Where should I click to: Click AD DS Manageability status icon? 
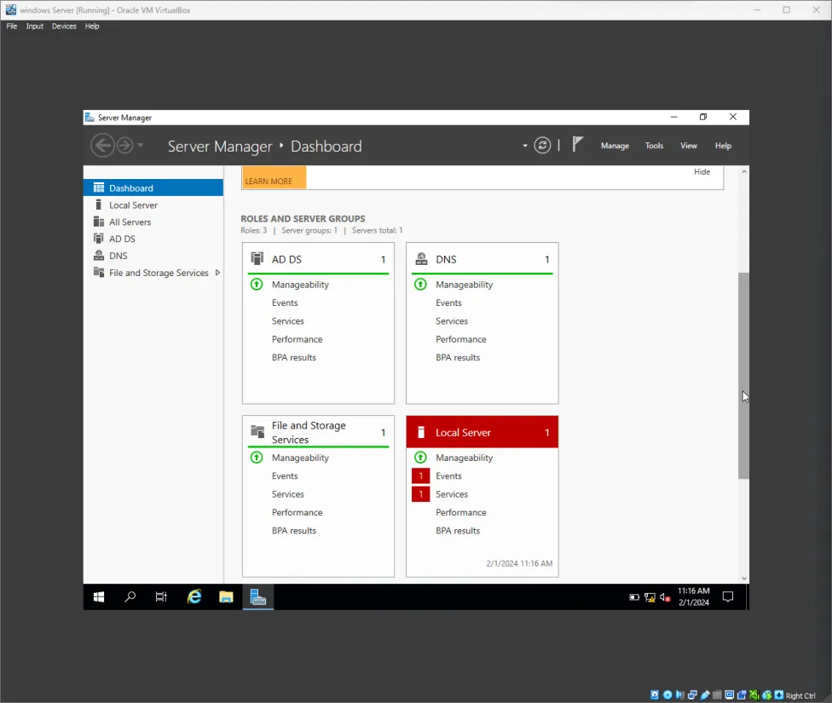(x=257, y=285)
